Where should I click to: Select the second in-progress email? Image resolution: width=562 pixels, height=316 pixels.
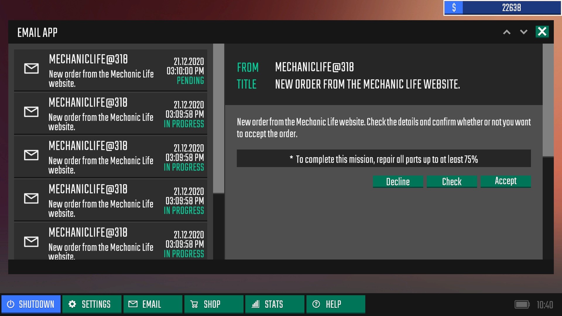click(x=110, y=157)
